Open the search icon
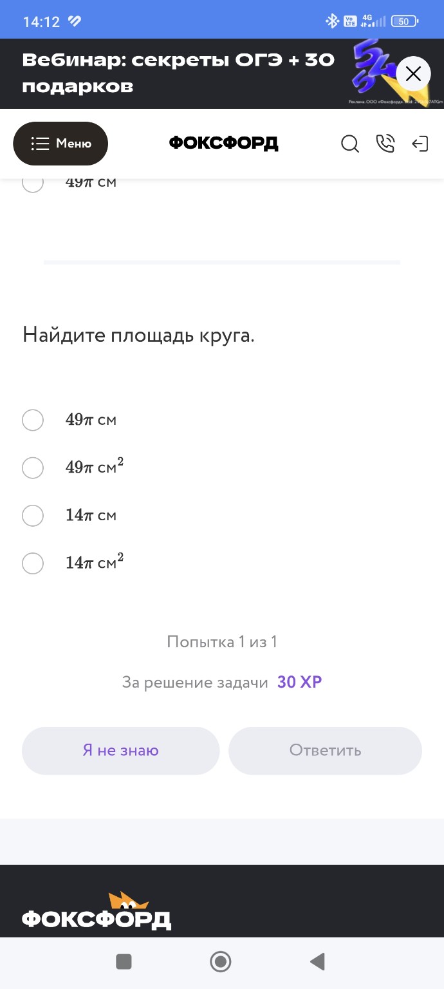This screenshot has width=444, height=989. (350, 144)
